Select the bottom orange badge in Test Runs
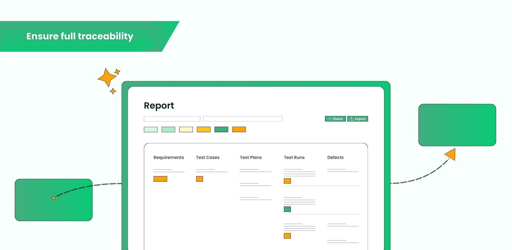Screen dimensions: 512x250 pos(287,236)
